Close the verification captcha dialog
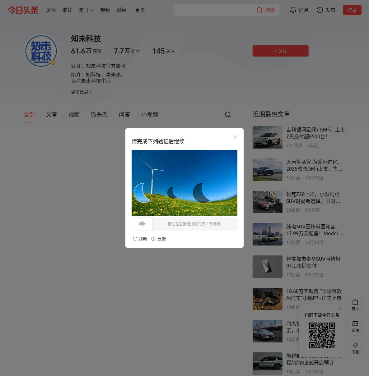 coord(236,137)
